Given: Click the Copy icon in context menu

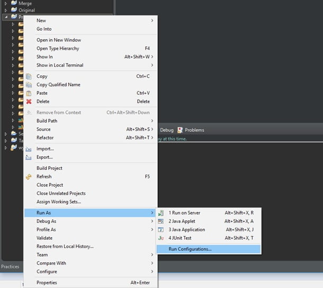Looking at the screenshot, I should (29, 76).
